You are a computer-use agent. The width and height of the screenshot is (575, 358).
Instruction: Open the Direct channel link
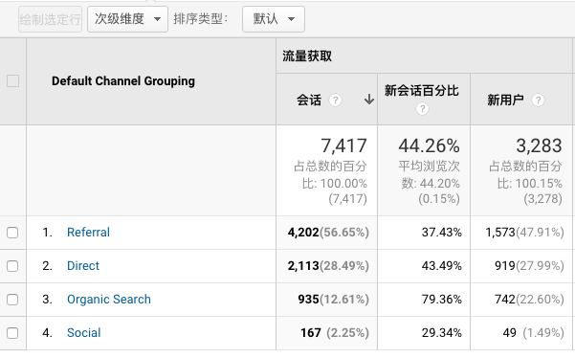pyautogui.click(x=83, y=266)
